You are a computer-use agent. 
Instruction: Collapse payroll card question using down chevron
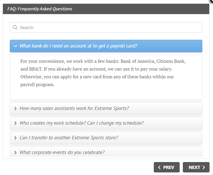[16, 46]
